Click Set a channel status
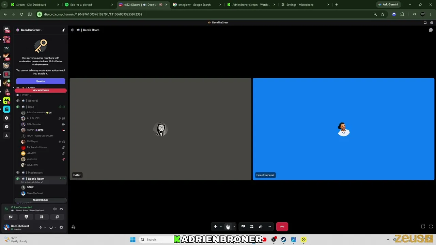Screen dimensions: 436x245 tap(32, 182)
